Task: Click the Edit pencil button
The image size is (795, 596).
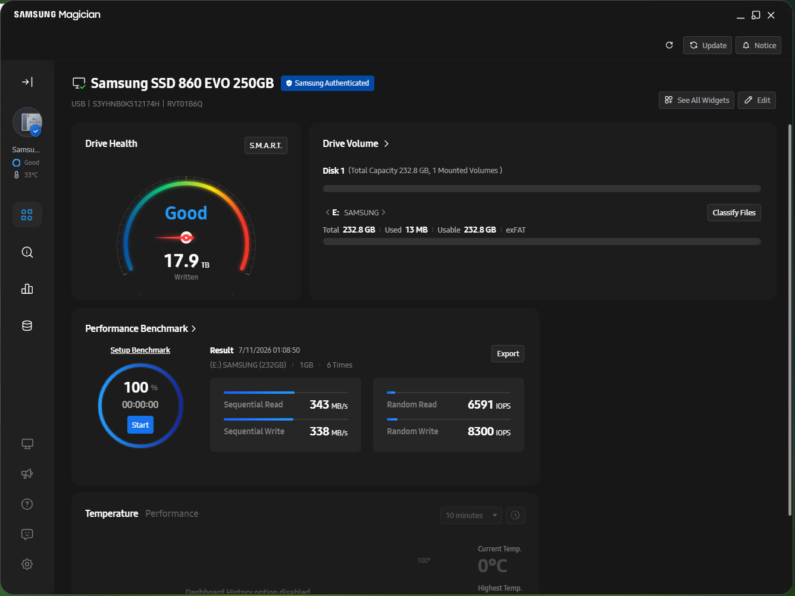Action: [x=758, y=100]
